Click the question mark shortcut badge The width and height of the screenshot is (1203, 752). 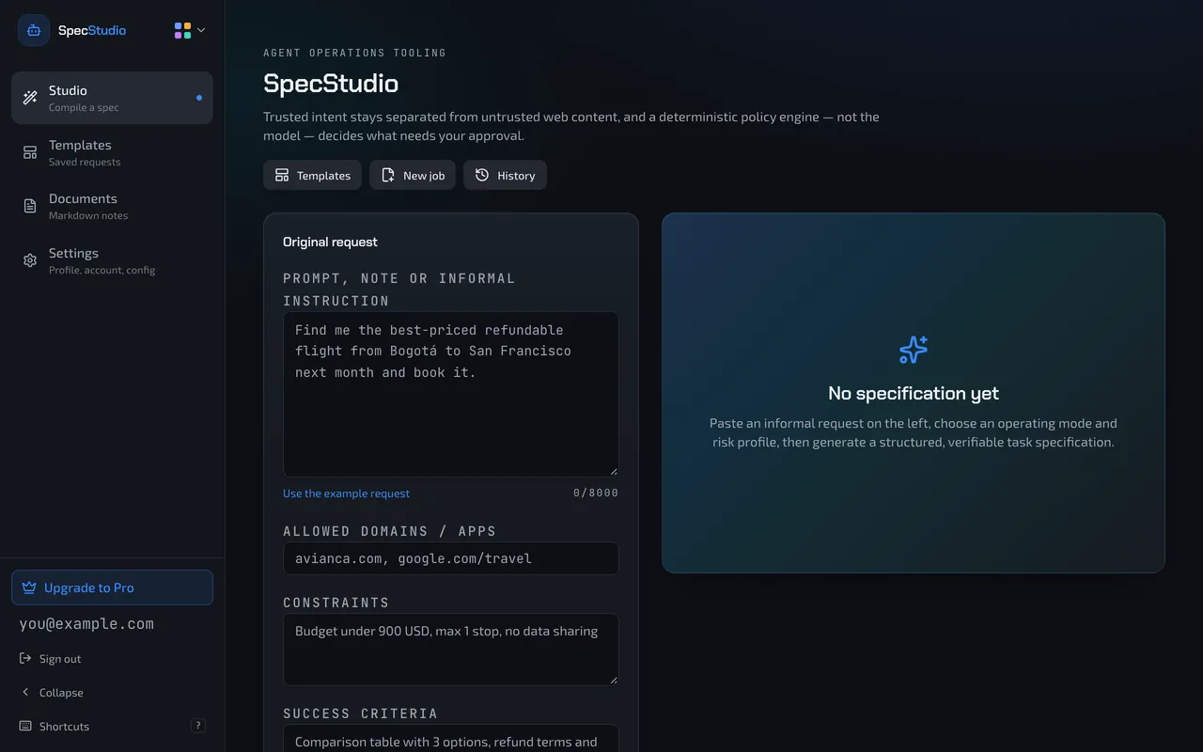coord(198,726)
